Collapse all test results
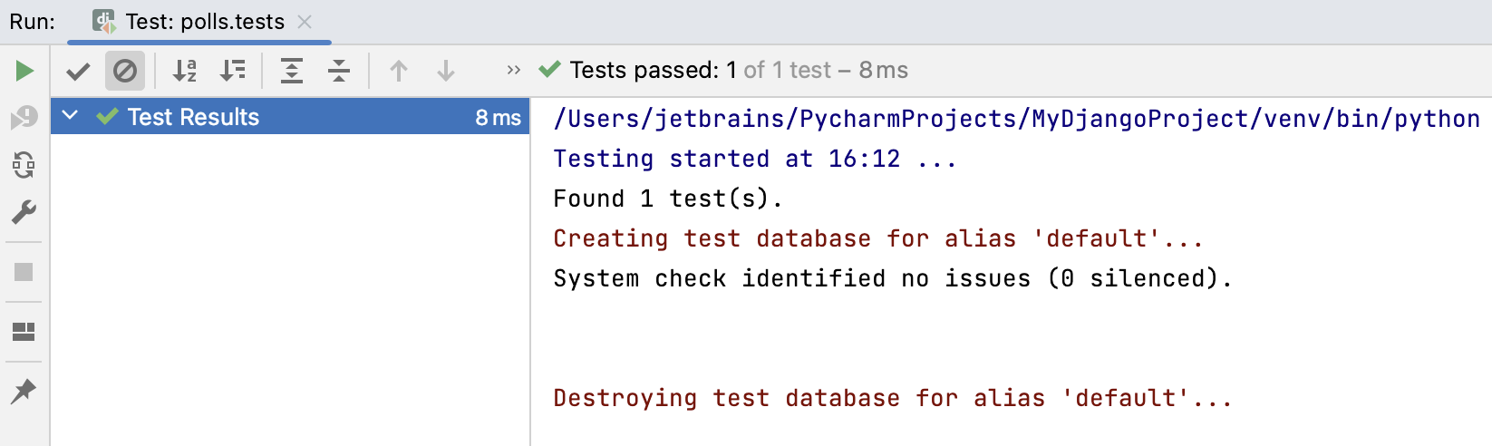 pos(339,71)
